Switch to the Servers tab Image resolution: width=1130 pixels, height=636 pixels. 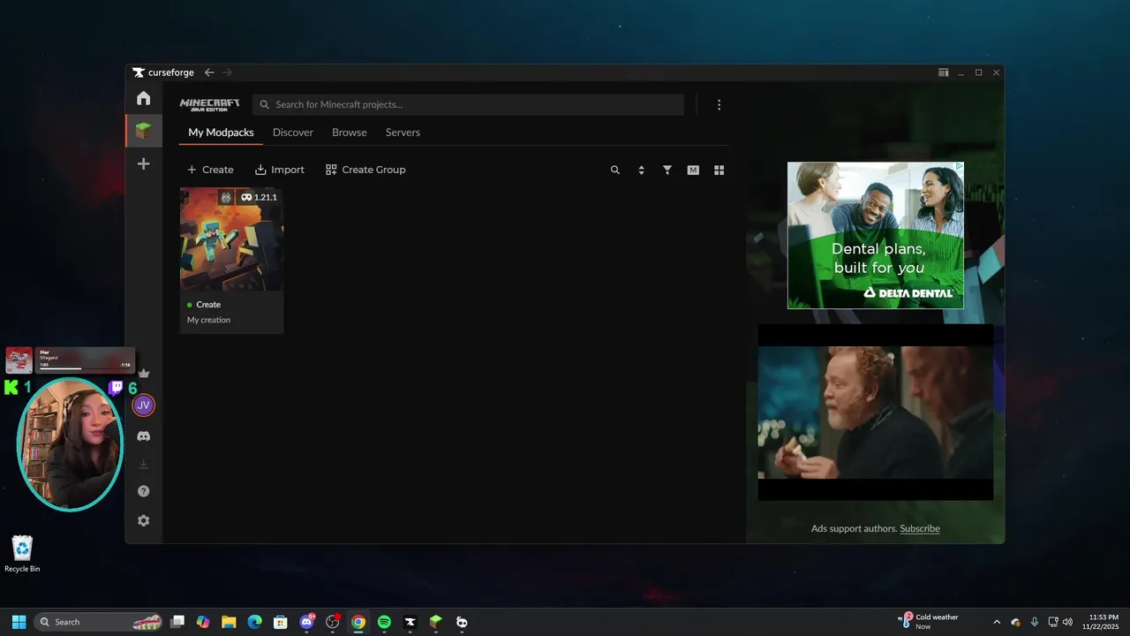(403, 132)
